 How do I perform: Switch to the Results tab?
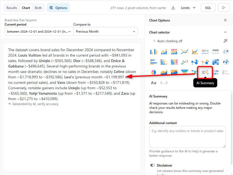click(x=12, y=8)
